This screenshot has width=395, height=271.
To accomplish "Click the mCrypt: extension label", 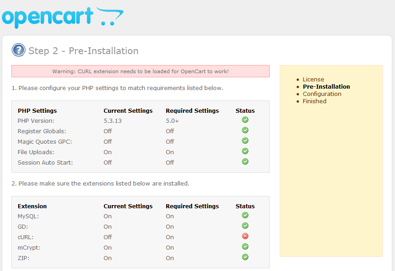I will click(29, 247).
